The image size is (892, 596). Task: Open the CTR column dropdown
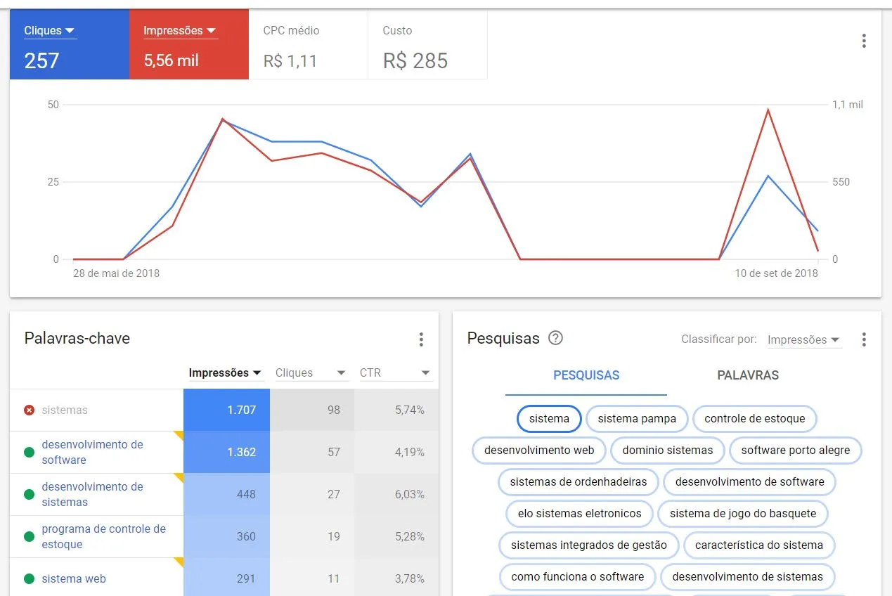pos(395,373)
